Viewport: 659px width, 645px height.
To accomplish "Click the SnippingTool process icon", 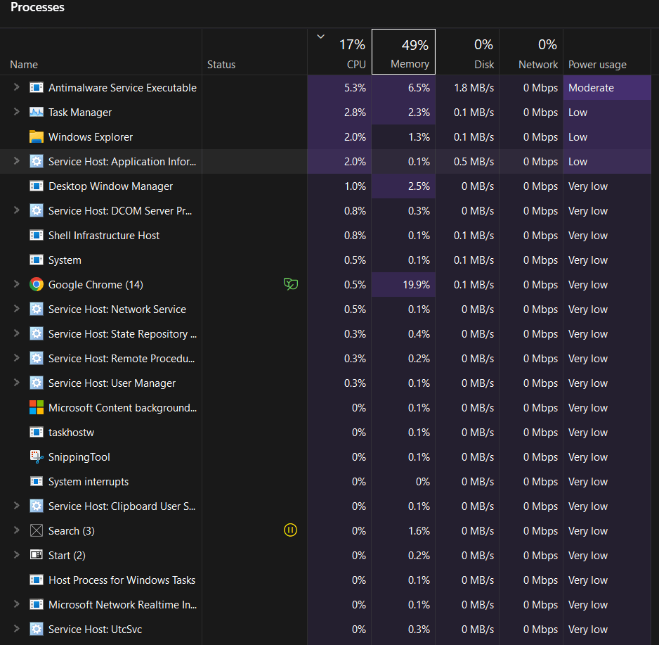I will coord(37,457).
